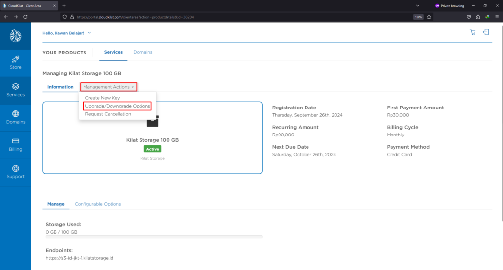Screen dimensions: 503x270
Task: Click the Pocket save icon
Action: [x=469, y=17]
